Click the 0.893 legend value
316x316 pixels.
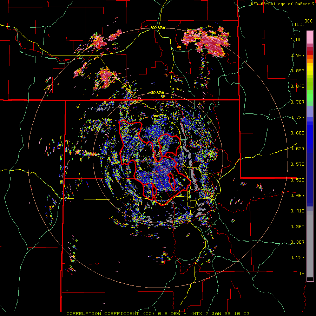click(297, 71)
